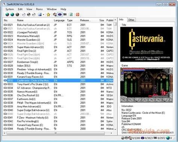Click the red power toolbar icon
The width and height of the screenshot is (178, 142).
77,15
